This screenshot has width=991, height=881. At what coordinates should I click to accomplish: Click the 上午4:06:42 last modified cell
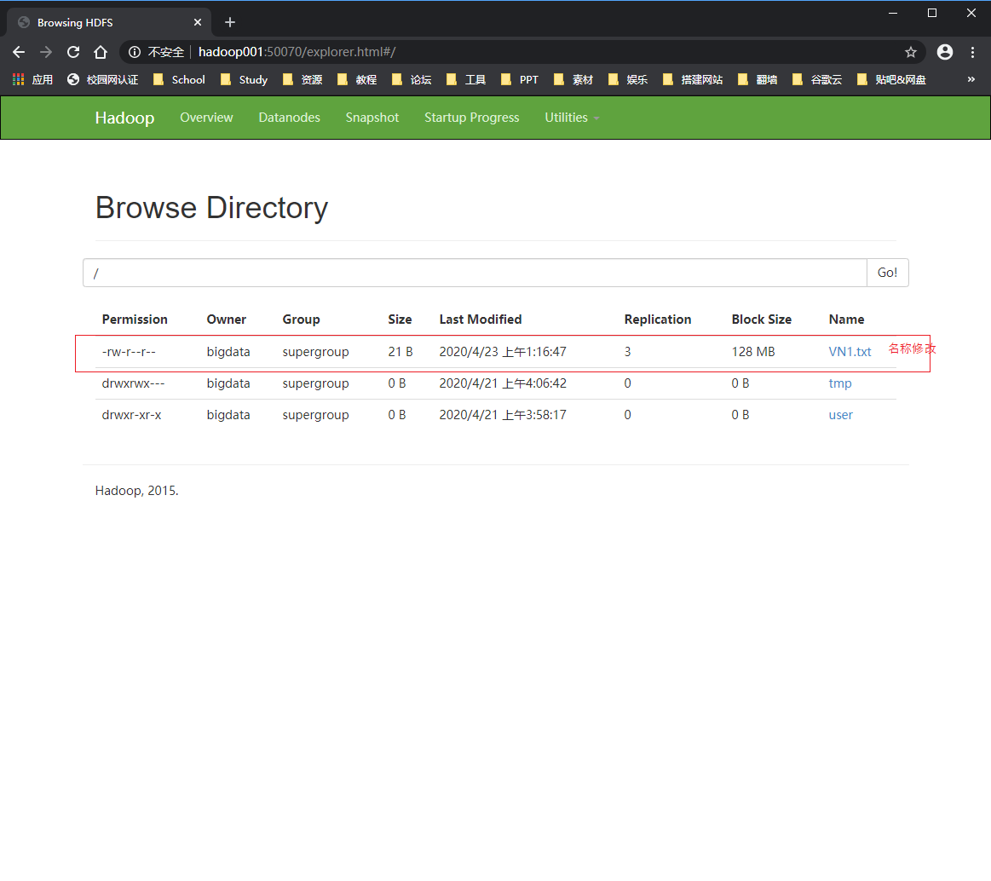503,383
